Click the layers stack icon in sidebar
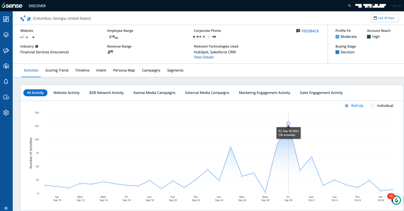 6,35
